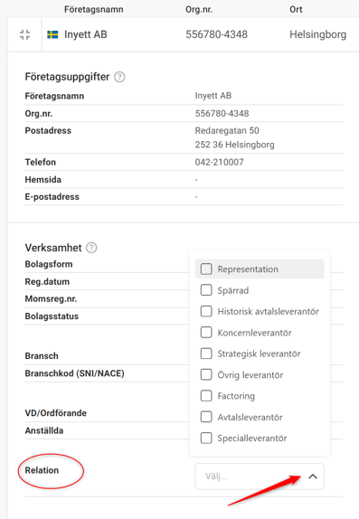Image resolution: width=359 pixels, height=519 pixels.
Task: Open the help icon next to Företagsuppgifter
Action: click(x=119, y=77)
